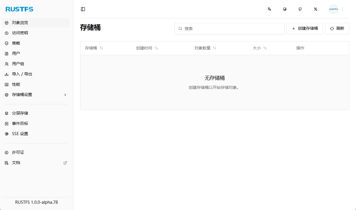Viewport: 356px width, 210px height.
Task: Click the 事件目标 bookmark icon
Action: (x=7, y=124)
